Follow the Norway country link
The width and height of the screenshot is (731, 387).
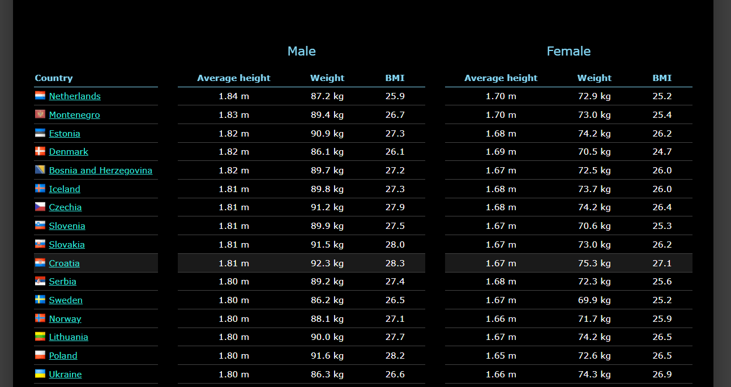65,319
